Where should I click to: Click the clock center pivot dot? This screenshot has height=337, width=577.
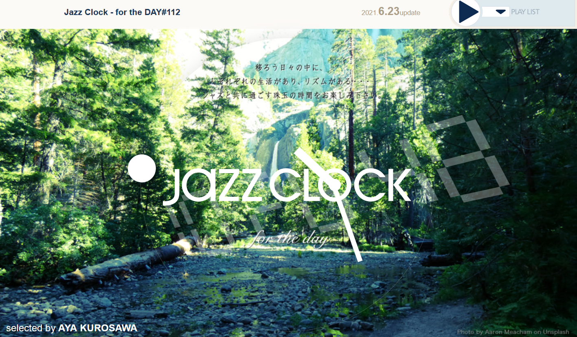334,185
